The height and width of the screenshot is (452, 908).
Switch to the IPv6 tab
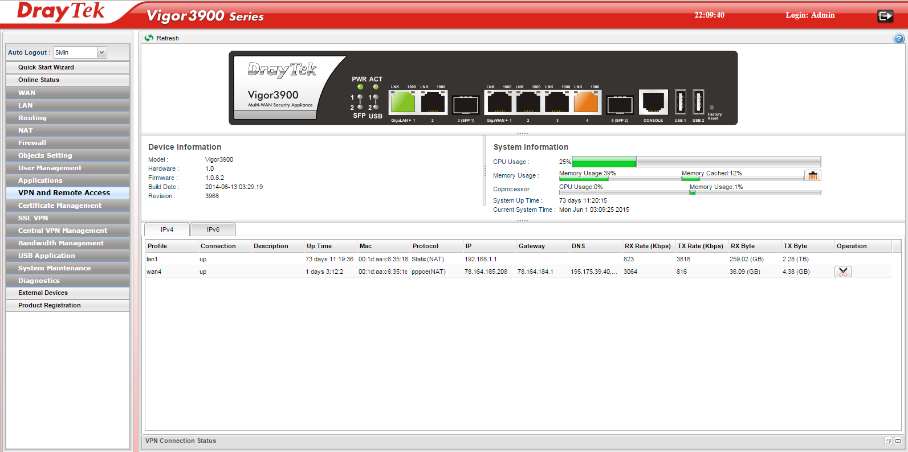pos(213,229)
